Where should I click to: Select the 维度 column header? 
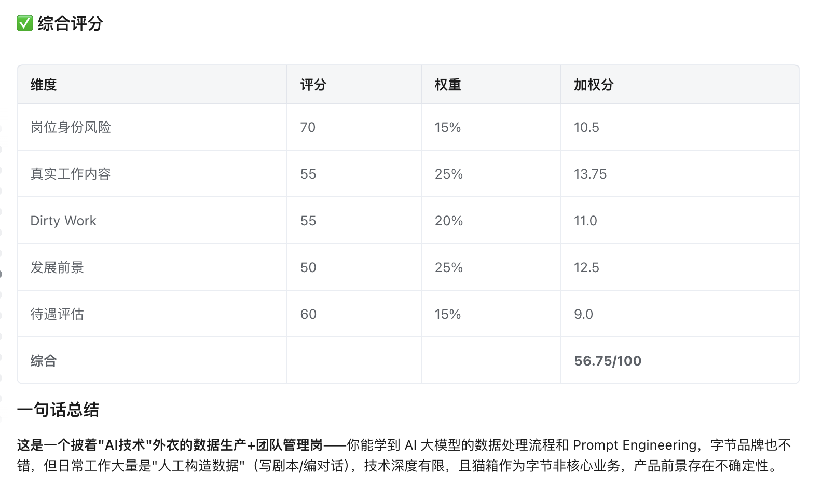[44, 85]
